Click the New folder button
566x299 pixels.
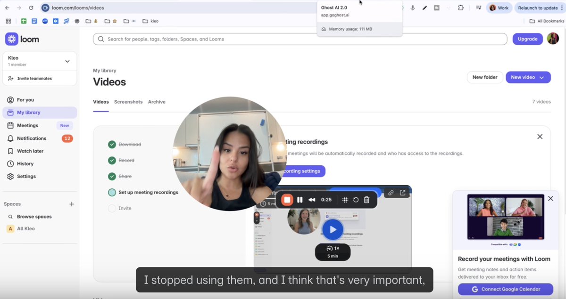pos(485,77)
